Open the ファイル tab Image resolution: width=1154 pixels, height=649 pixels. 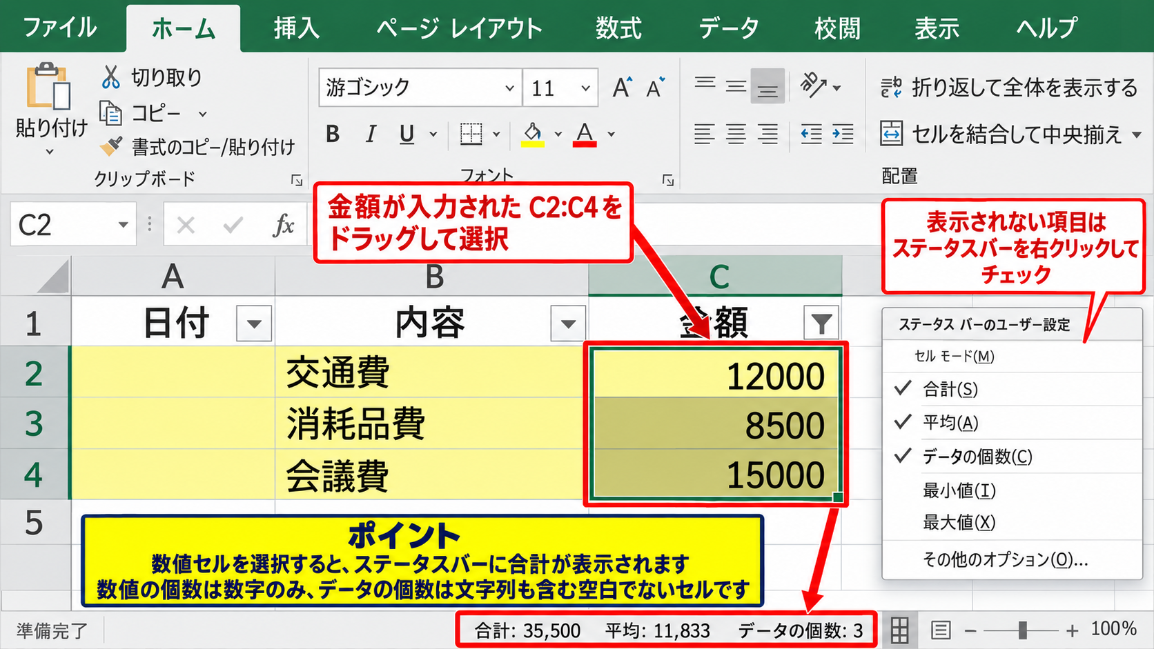click(60, 28)
